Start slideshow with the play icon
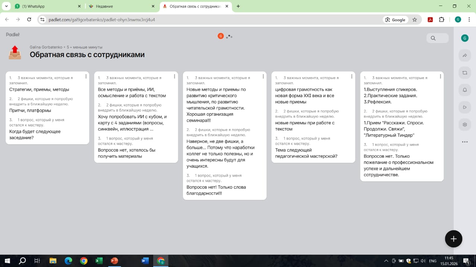Screen dimensions: 476x267 tap(464, 107)
